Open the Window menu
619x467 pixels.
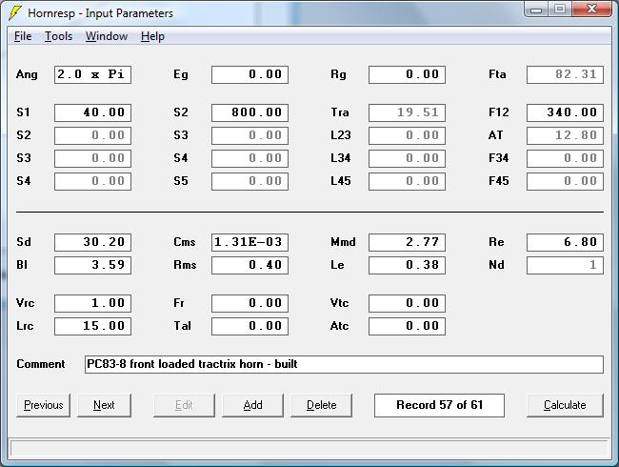click(x=107, y=36)
